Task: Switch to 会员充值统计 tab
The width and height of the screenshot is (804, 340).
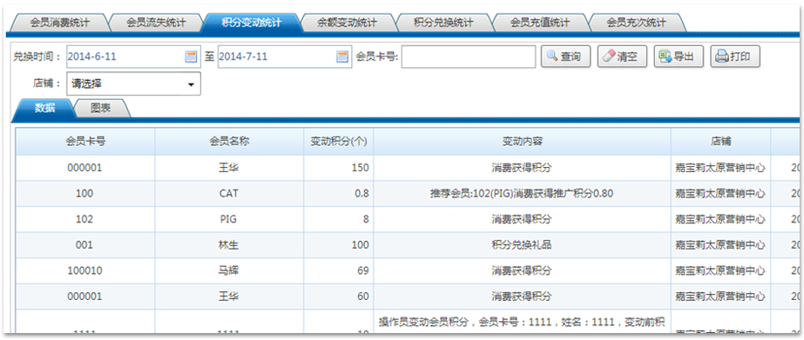Action: (x=540, y=23)
